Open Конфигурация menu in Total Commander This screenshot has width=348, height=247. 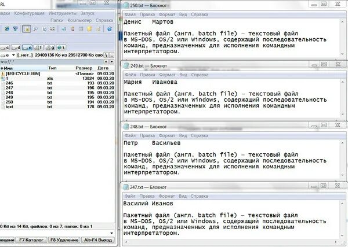click(30, 13)
